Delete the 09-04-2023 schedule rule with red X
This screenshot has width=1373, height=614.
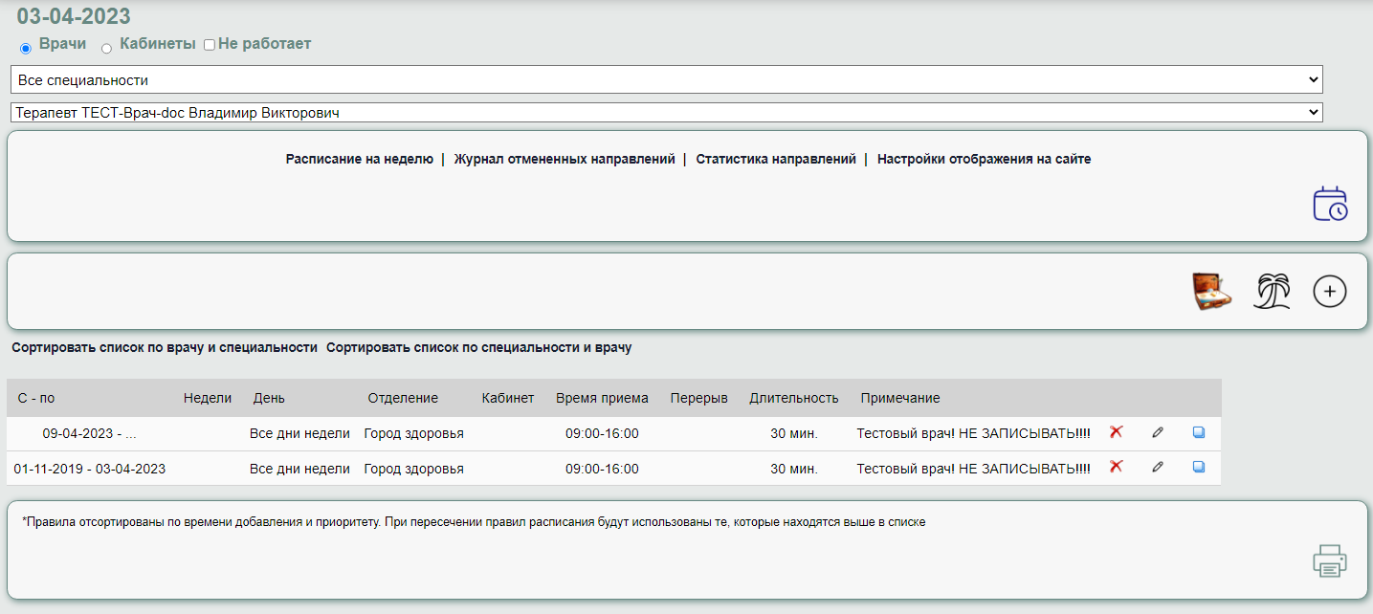(1116, 432)
